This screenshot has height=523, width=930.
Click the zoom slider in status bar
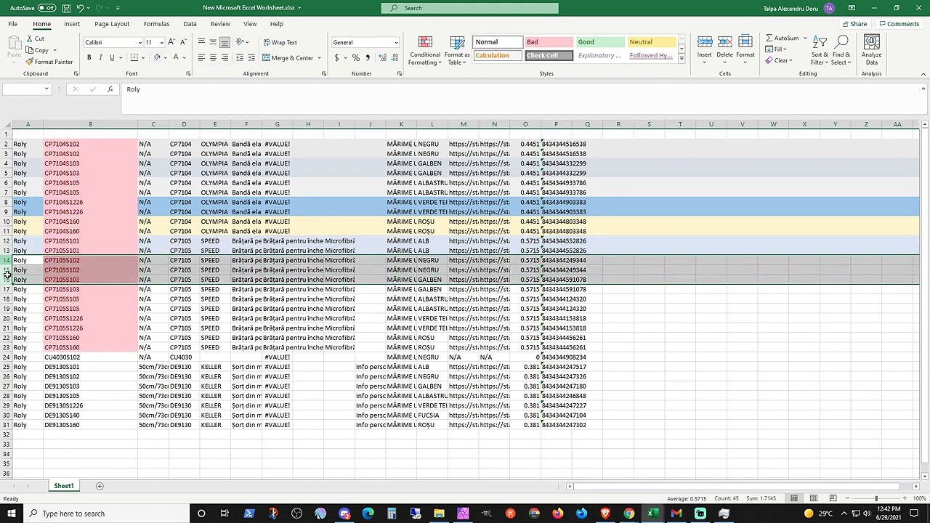876,498
